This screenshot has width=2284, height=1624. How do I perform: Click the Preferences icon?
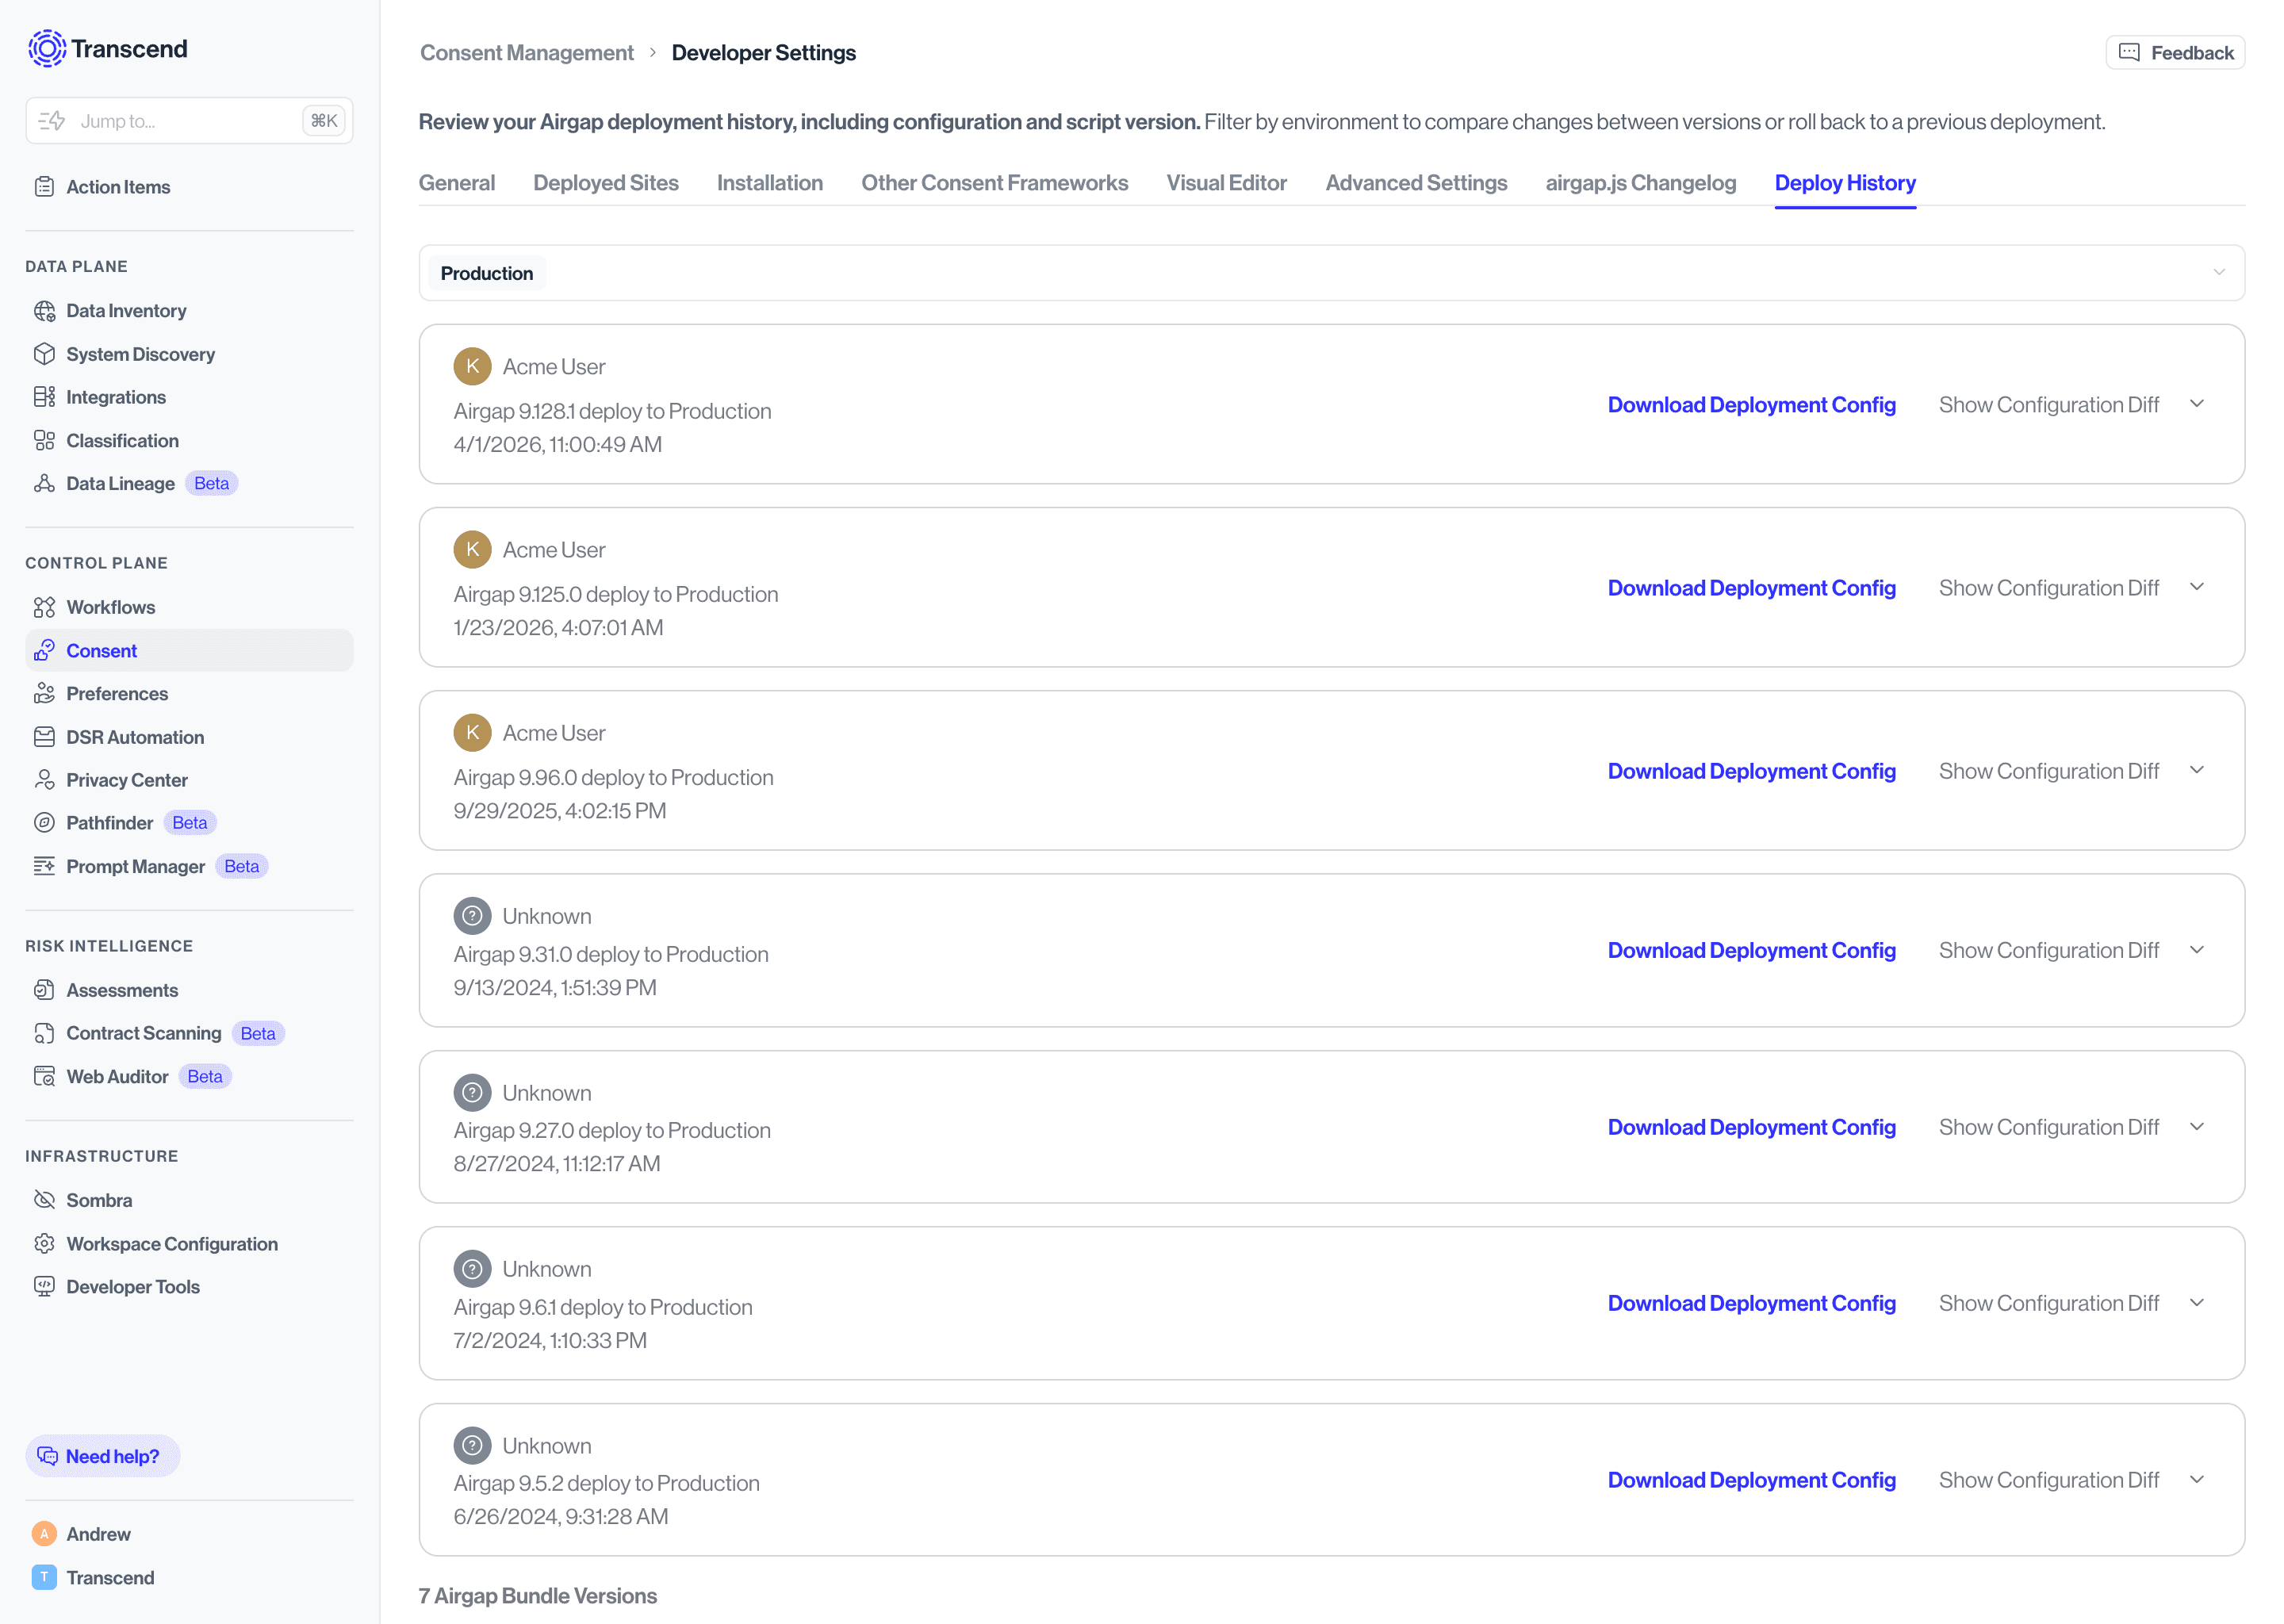[x=44, y=694]
